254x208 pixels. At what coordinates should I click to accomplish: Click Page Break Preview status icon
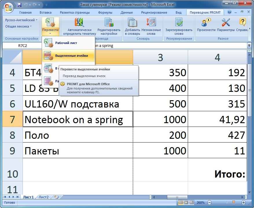192,202
